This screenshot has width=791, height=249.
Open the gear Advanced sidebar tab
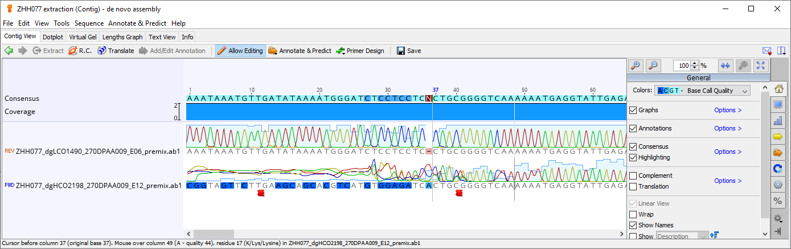point(778,185)
